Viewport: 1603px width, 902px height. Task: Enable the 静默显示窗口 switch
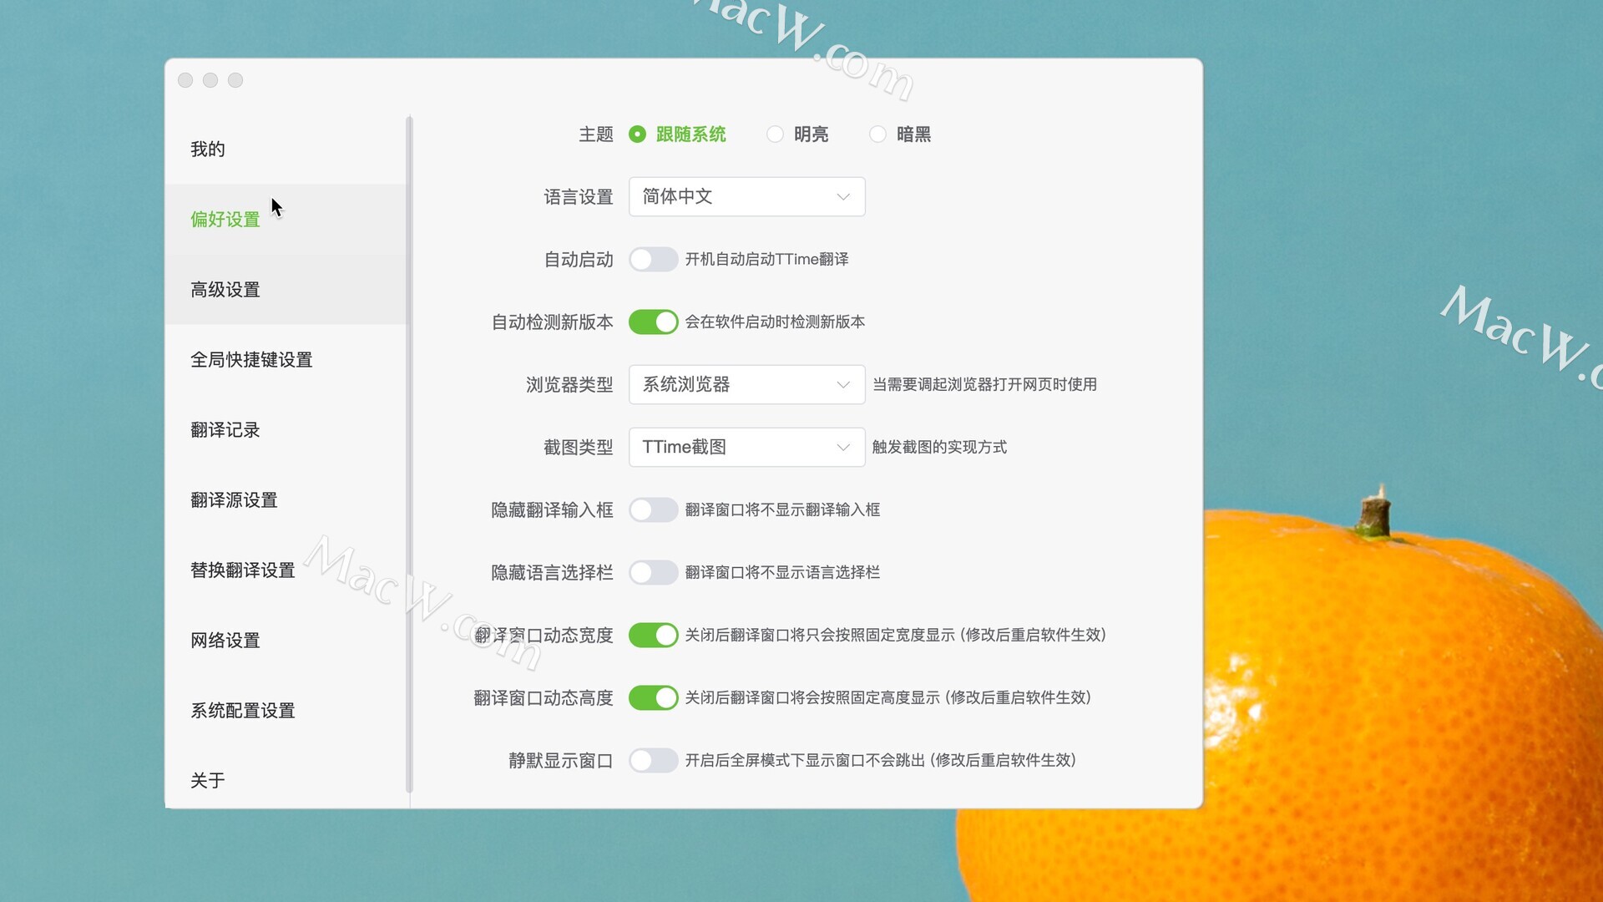(x=653, y=761)
